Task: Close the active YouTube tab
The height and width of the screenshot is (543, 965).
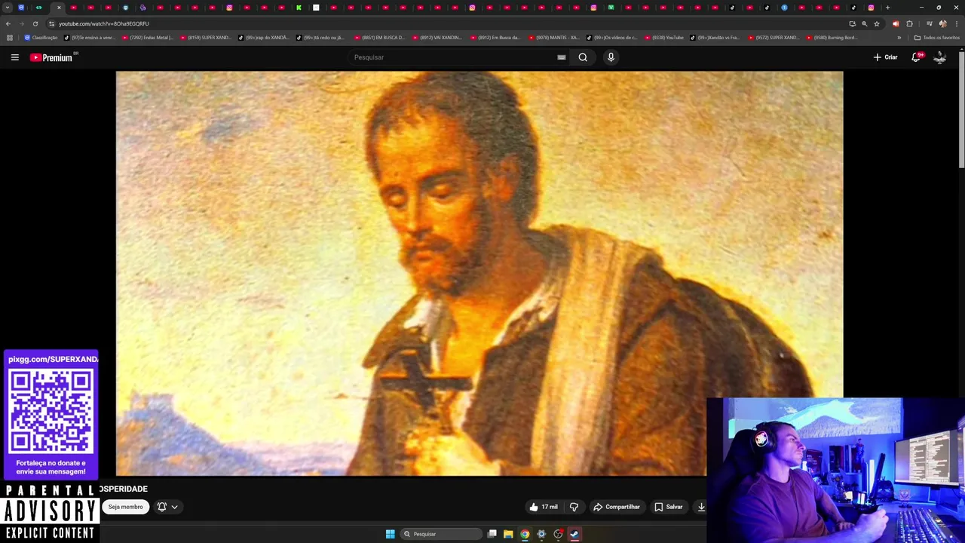Action: point(59,8)
